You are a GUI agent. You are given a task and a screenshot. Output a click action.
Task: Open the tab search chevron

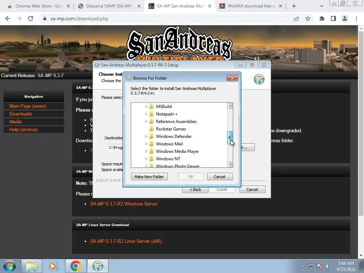[321, 6]
